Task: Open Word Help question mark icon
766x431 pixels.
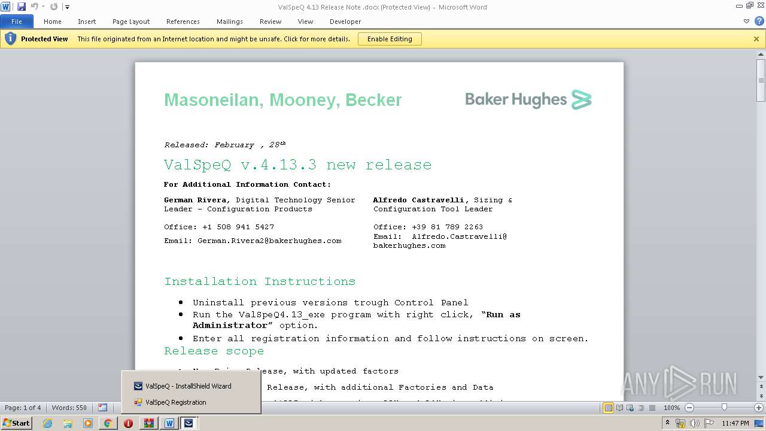Action: 759,21
